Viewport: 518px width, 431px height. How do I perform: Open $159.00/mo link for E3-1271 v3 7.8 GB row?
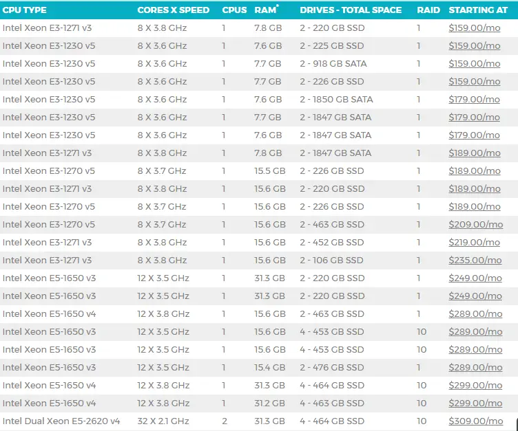coord(475,28)
